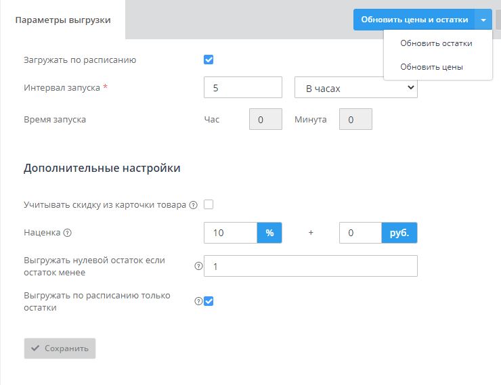Click the Минута launch time field
The image size is (501, 385).
tap(355, 120)
